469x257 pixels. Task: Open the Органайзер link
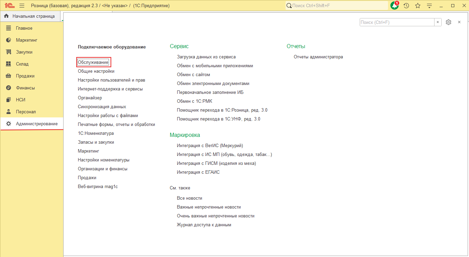coord(90,98)
